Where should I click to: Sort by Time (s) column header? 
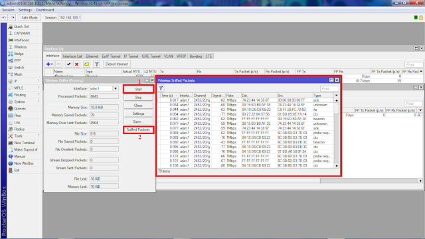click(x=169, y=96)
